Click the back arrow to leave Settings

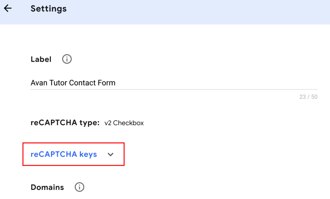pos(8,8)
